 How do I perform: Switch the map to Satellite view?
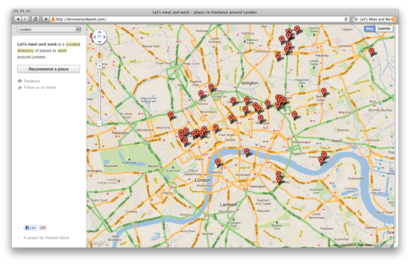pos(384,28)
